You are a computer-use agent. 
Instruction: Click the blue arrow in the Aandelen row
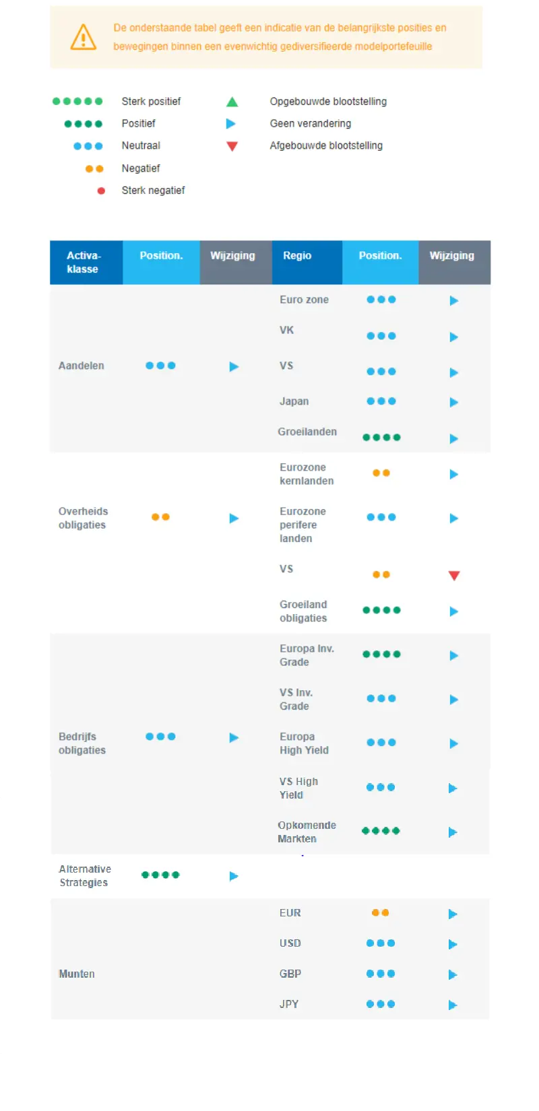click(234, 366)
